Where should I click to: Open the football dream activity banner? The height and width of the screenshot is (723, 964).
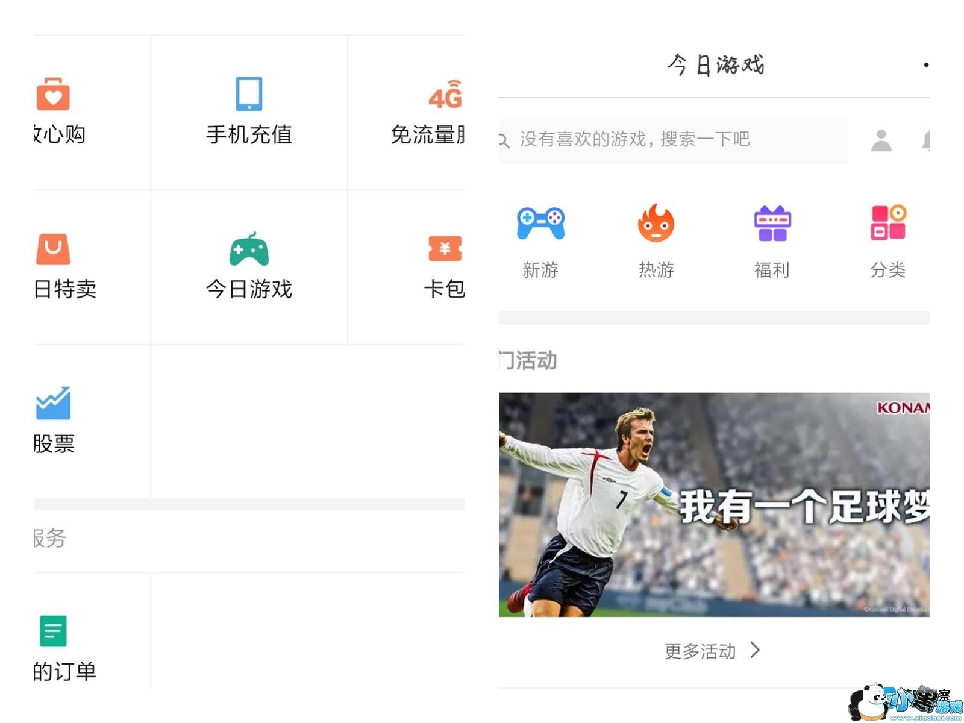click(715, 505)
